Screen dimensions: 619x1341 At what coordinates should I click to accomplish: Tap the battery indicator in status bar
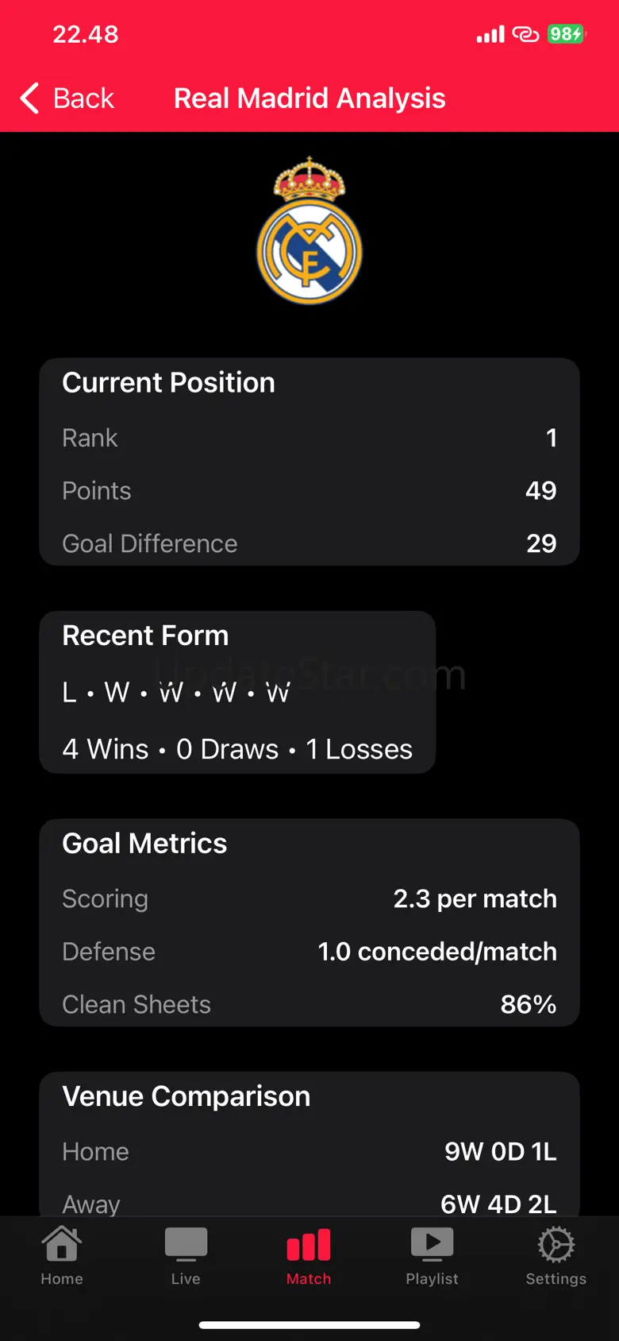point(566,34)
